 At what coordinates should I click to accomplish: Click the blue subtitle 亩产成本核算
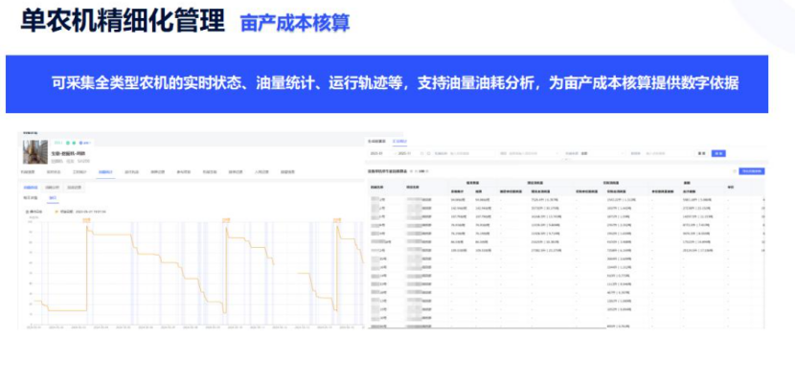[x=295, y=23]
